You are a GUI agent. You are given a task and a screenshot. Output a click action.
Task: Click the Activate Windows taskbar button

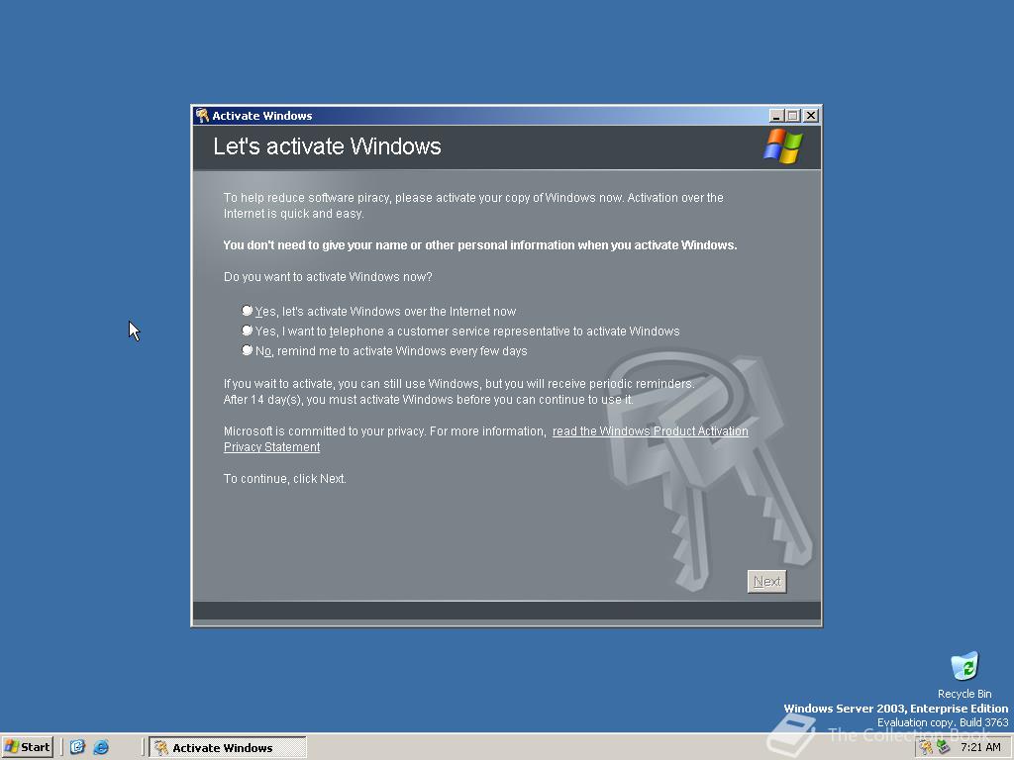click(228, 748)
